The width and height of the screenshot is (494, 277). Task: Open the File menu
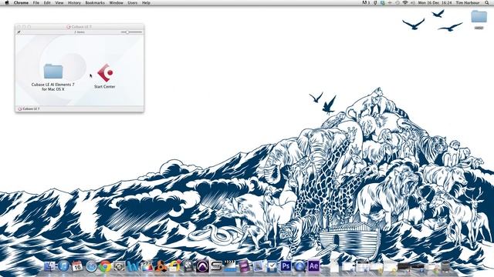(x=36, y=2)
